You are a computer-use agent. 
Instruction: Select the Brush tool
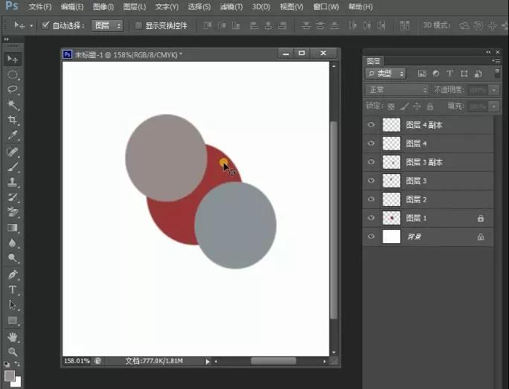(x=13, y=167)
